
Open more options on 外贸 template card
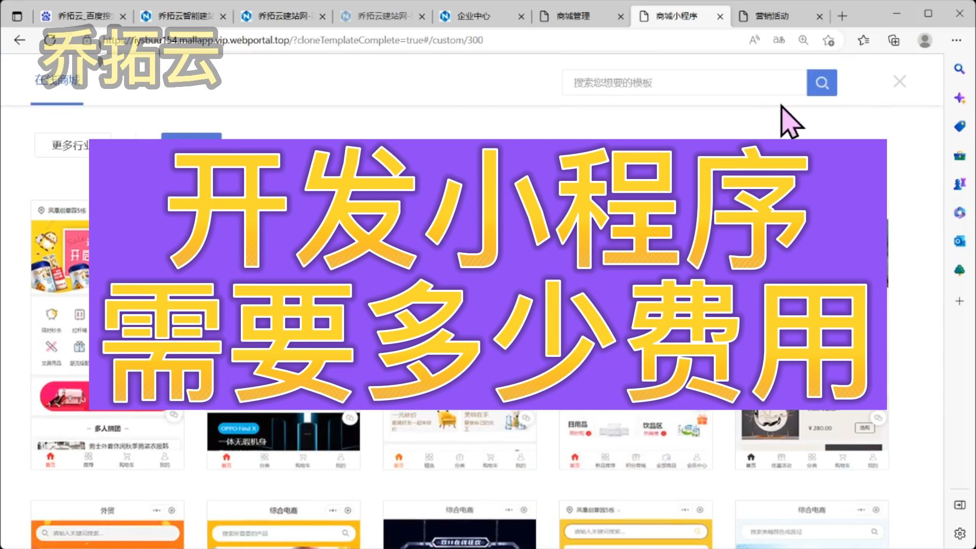157,510
